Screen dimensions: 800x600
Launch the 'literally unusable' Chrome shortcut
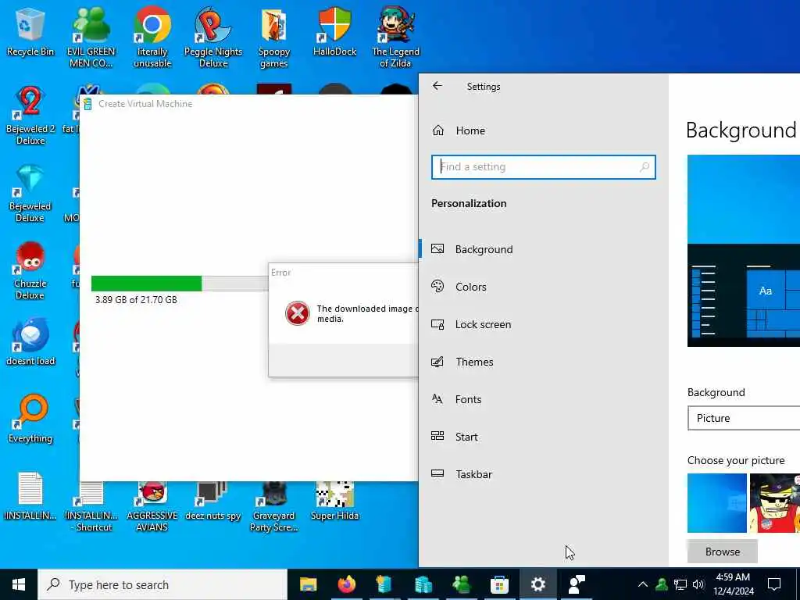tap(152, 37)
